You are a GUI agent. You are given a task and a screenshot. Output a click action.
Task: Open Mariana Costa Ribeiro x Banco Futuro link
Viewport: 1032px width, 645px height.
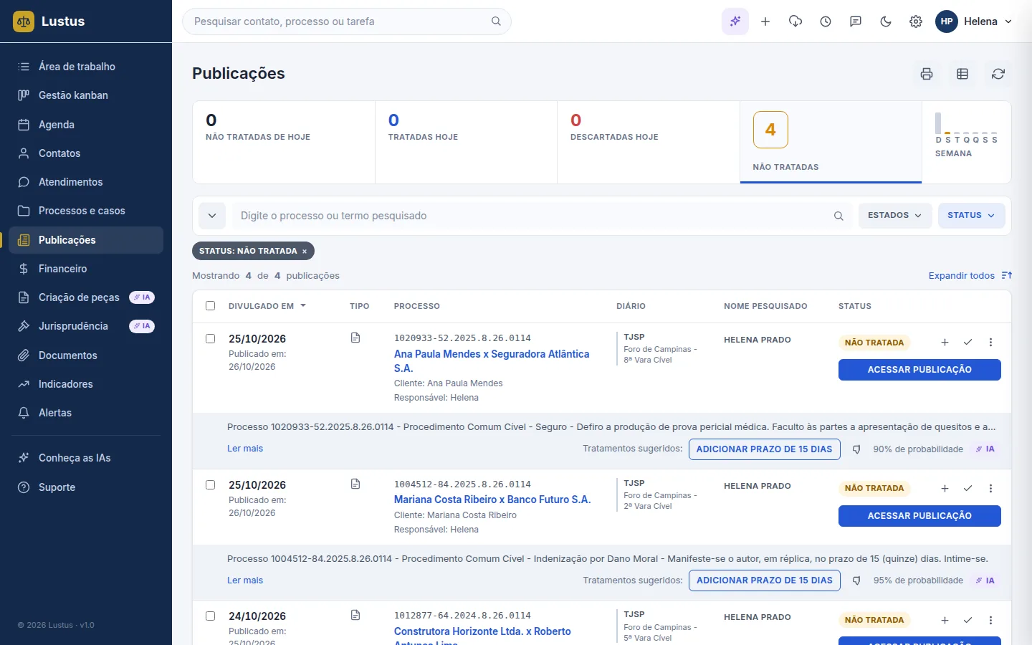coord(492,500)
